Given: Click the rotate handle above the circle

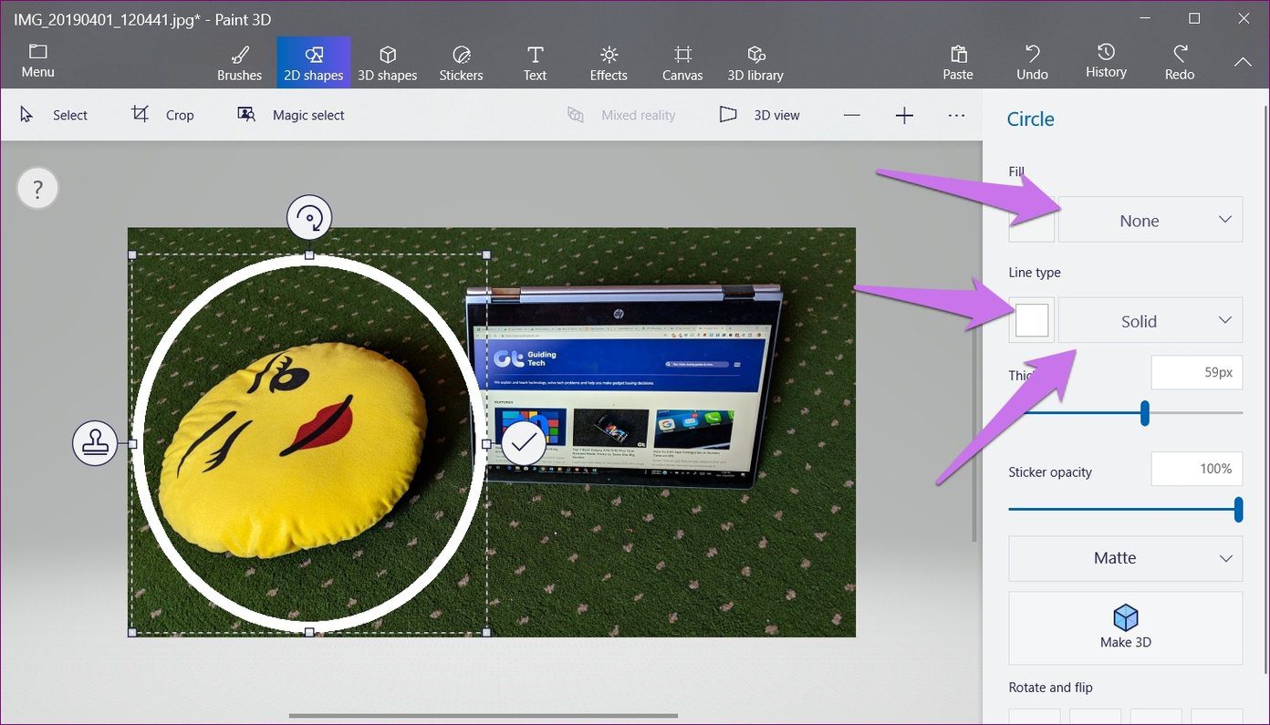Looking at the screenshot, I should tap(309, 218).
